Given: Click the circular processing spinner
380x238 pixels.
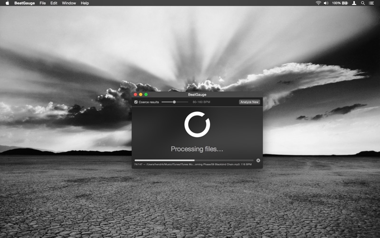Looking at the screenshot, I should coord(197,125).
